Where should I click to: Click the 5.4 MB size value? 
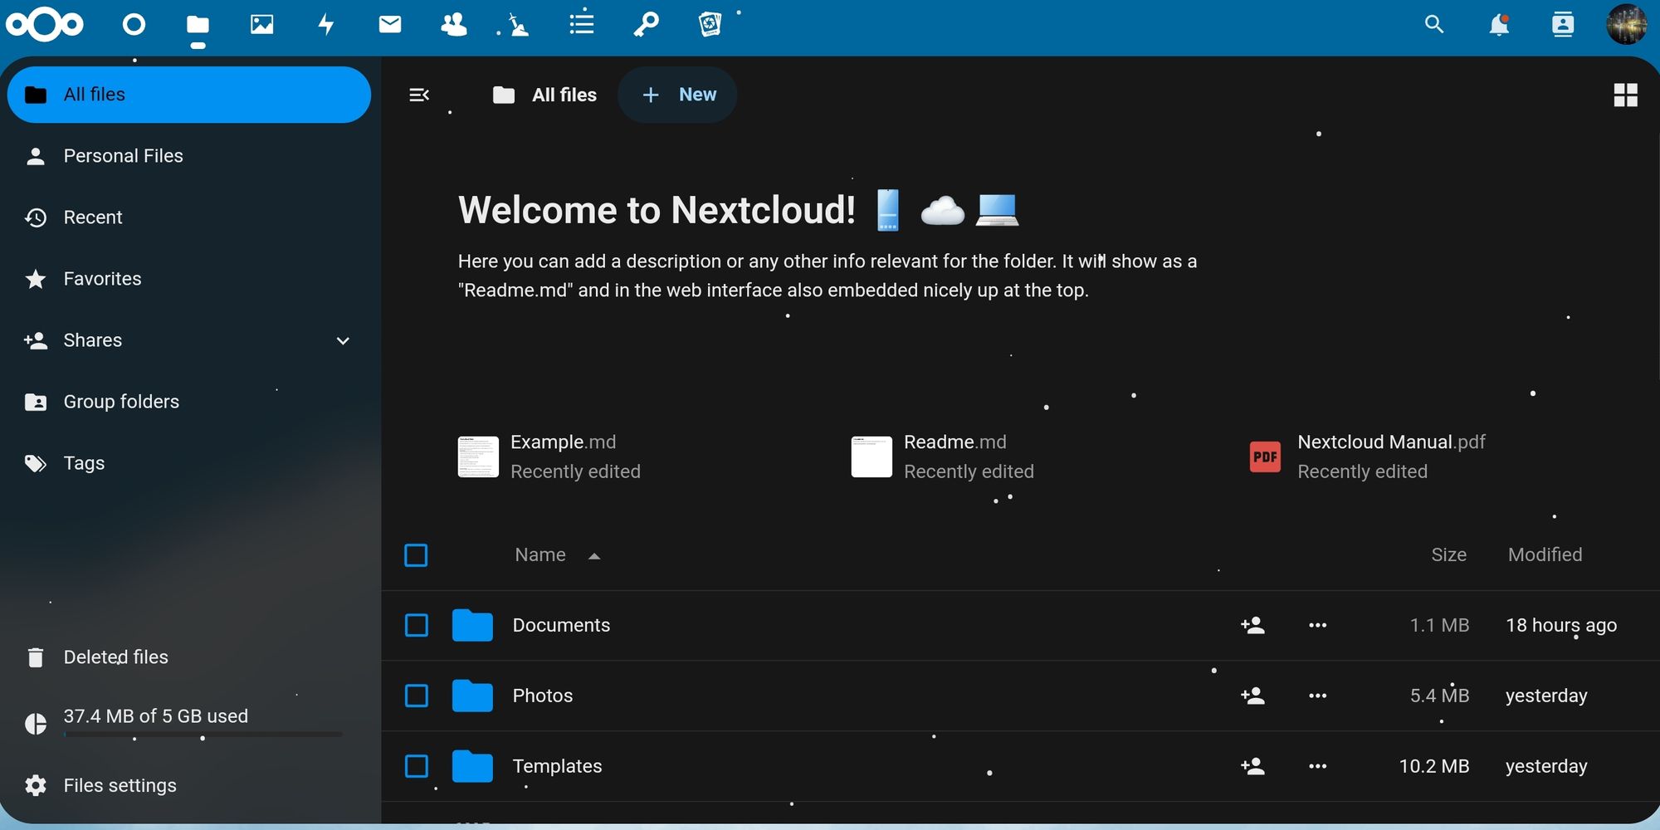coord(1439,696)
